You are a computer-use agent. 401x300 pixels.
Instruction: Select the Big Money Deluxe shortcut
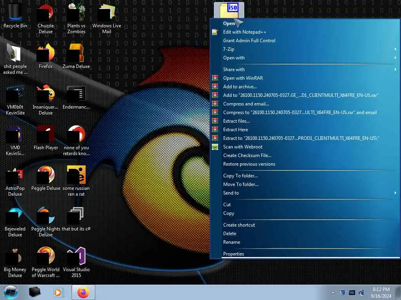(15, 262)
